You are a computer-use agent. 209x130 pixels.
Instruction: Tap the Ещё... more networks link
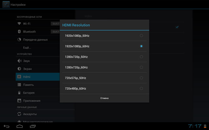pos(27,47)
